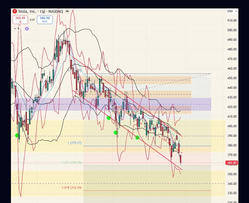Click the latest red candle near 361
249x203 pixels.
click(181, 159)
